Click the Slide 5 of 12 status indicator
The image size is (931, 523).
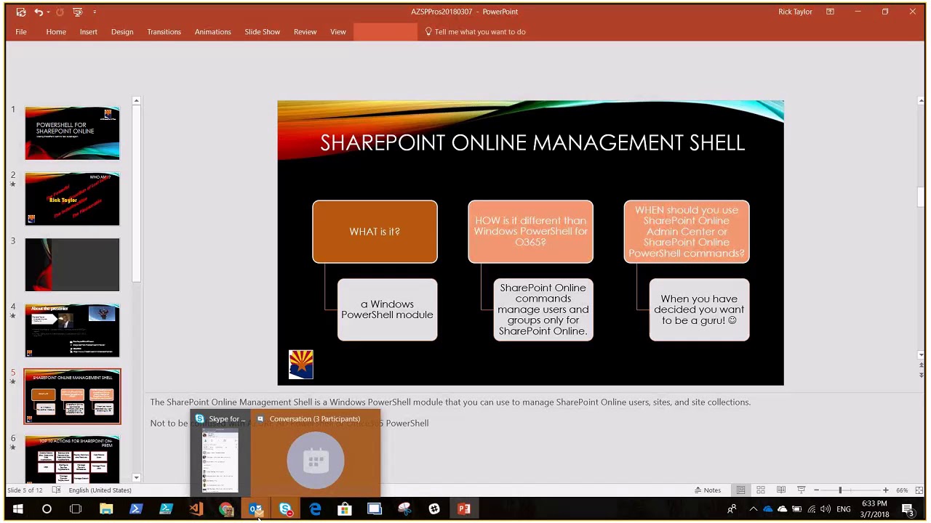25,490
